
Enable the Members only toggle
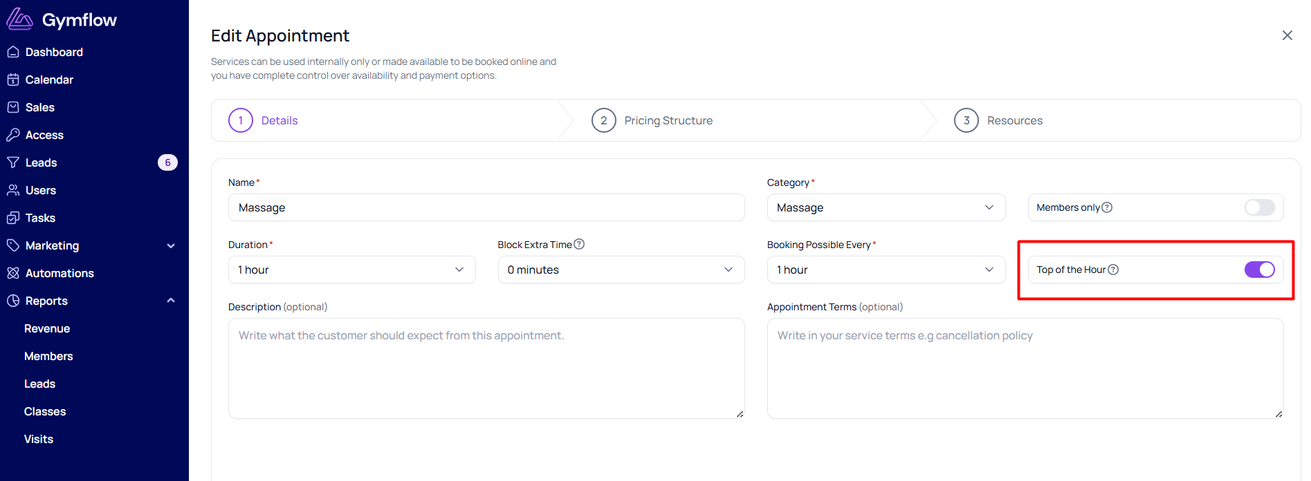pos(1259,207)
